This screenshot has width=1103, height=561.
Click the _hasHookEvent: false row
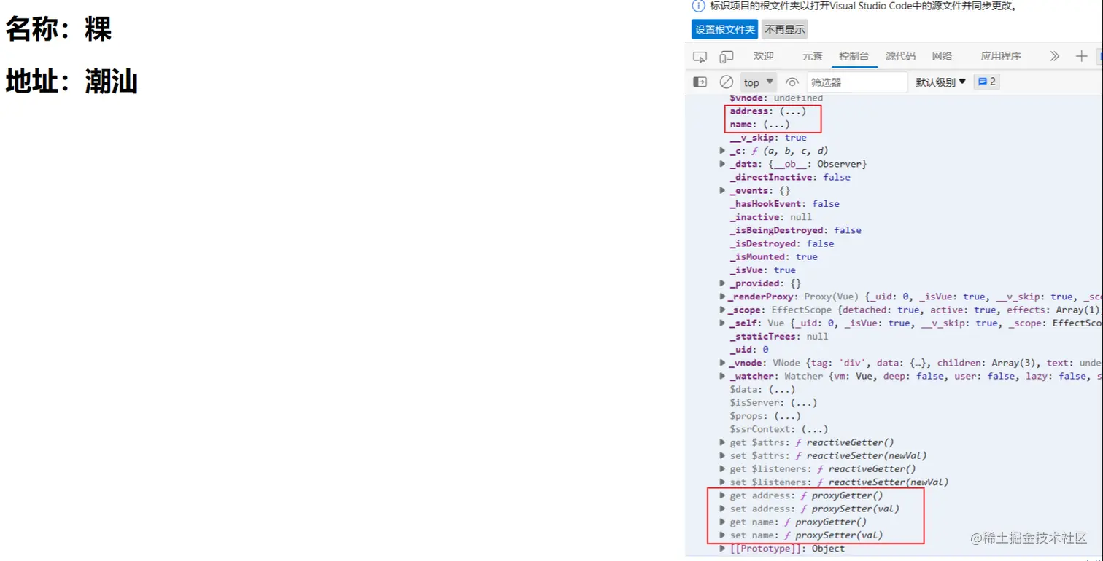point(784,204)
